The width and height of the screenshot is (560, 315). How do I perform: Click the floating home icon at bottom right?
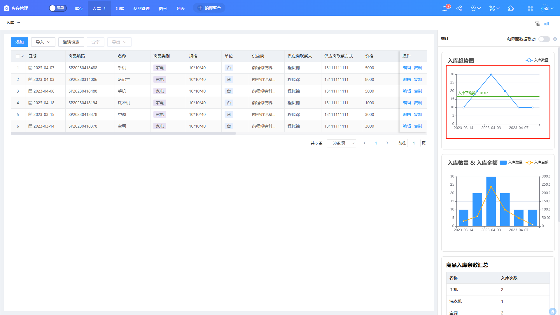(552, 311)
